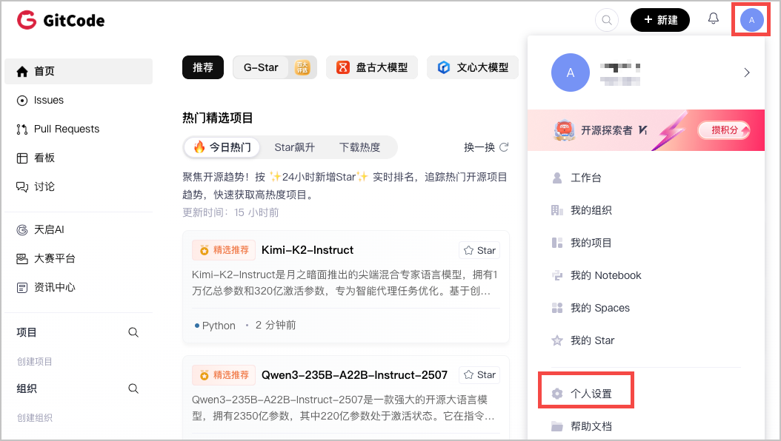Screen dimensions: 781x441
Task: Open Qwen3-235B-A22B-Instruct-2507 project title
Action: [354, 375]
